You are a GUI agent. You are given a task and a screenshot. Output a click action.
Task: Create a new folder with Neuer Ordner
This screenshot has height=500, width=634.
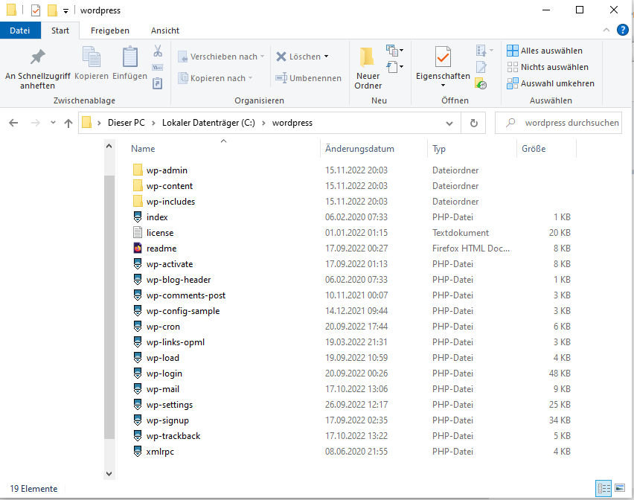tap(368, 68)
